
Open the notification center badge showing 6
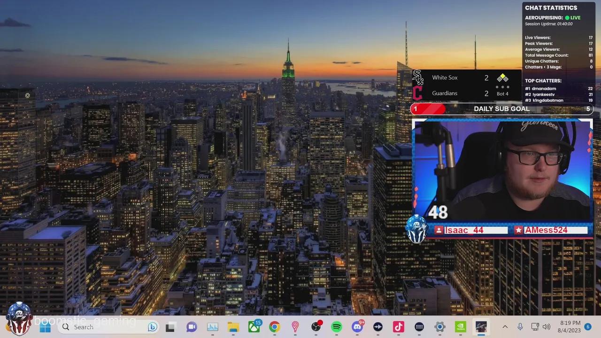click(588, 327)
